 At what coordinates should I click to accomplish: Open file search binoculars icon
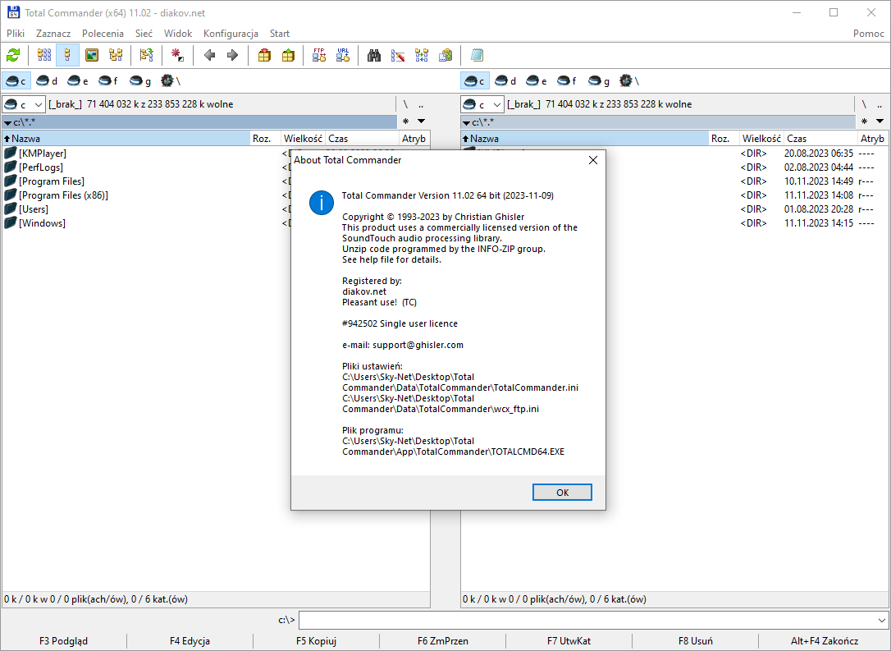coord(374,55)
